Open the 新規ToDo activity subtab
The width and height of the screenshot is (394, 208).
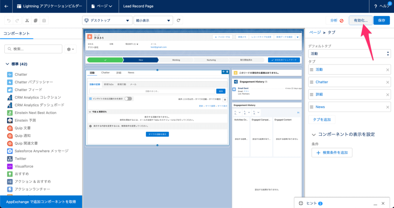click(109, 84)
